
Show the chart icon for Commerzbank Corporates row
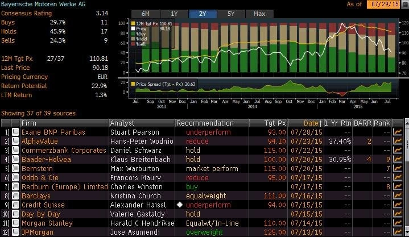coord(398,150)
